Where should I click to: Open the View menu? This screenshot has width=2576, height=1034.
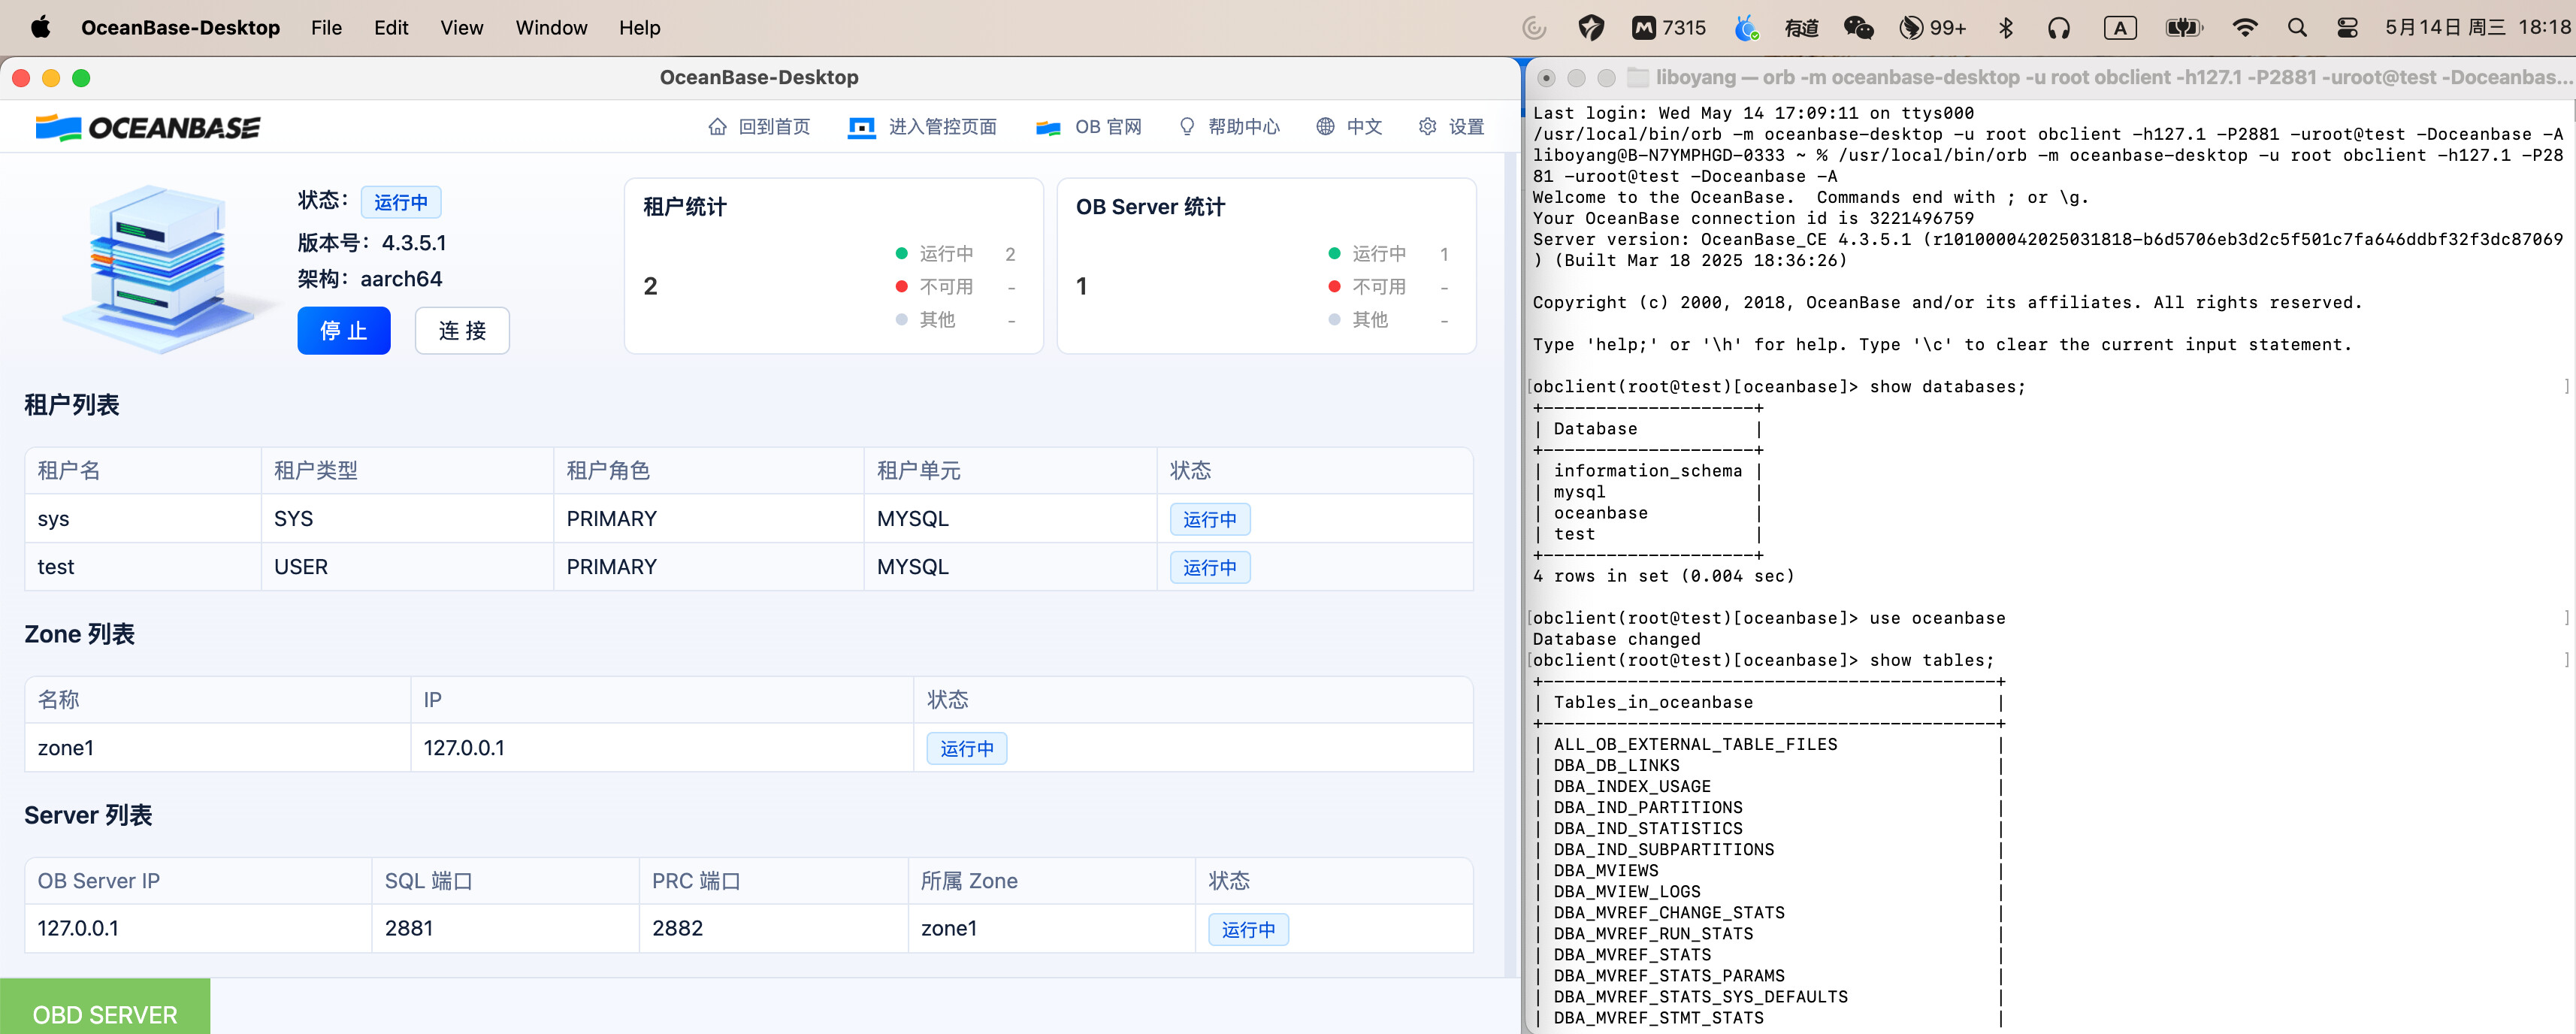(461, 28)
